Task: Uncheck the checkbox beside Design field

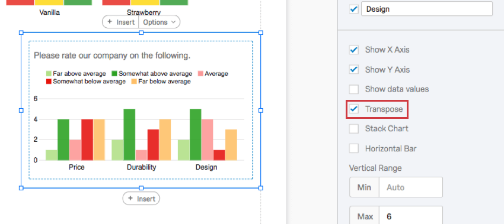Action: [x=354, y=9]
